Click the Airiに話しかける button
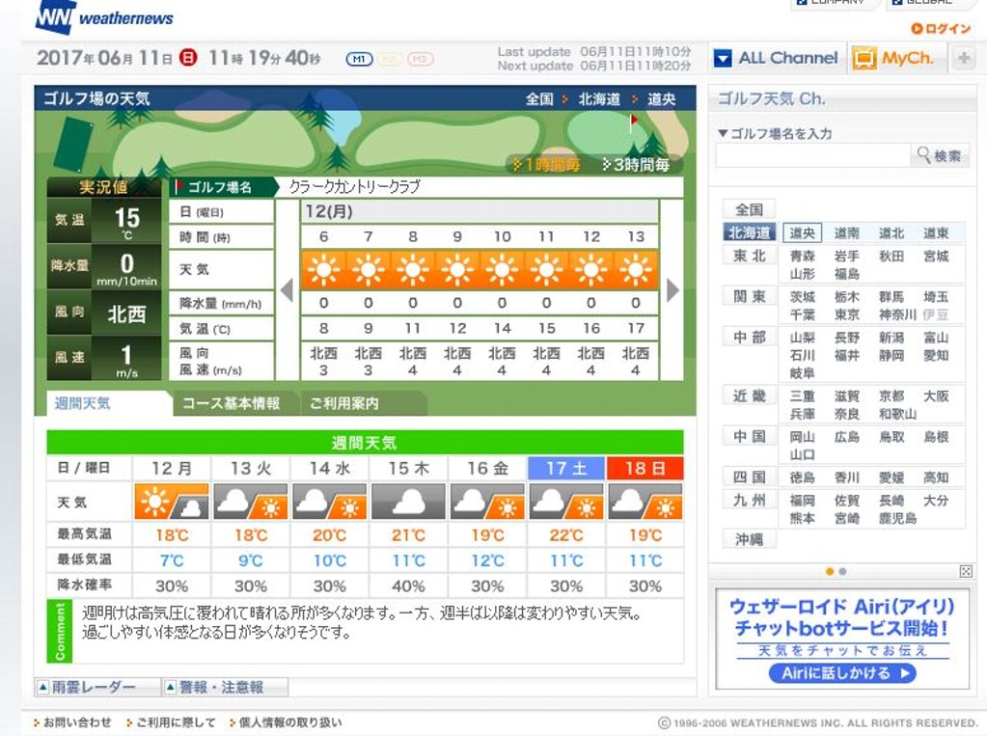Screen dimensions: 987x736 [x=842, y=673]
